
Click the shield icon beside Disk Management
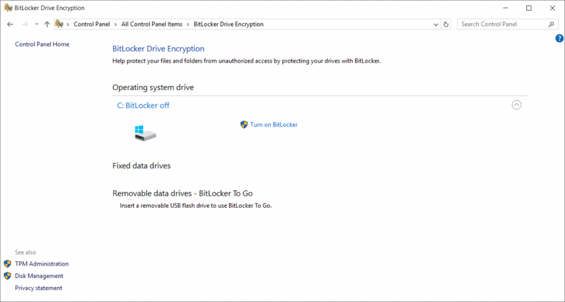pyautogui.click(x=8, y=276)
